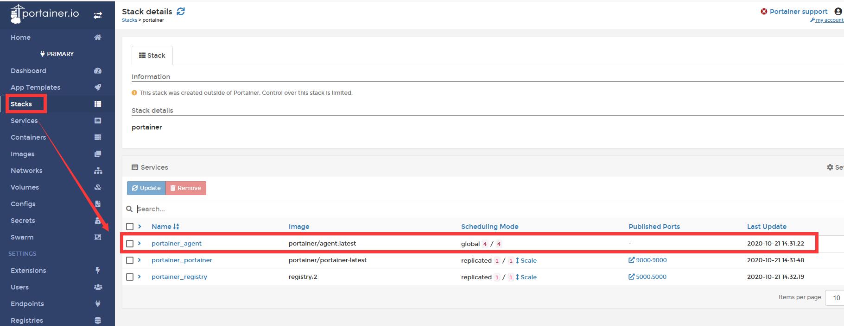Open the portainer_portainer service link

click(182, 260)
